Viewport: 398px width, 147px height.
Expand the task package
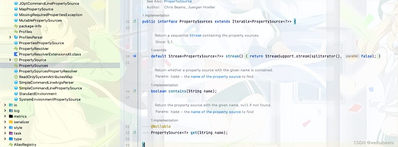click(5, 133)
